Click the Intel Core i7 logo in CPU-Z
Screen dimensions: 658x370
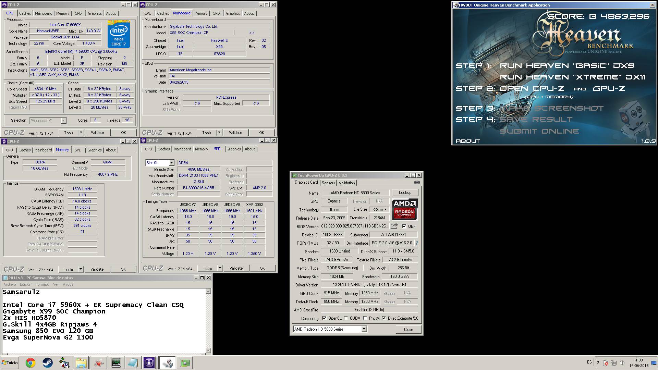pos(119,34)
